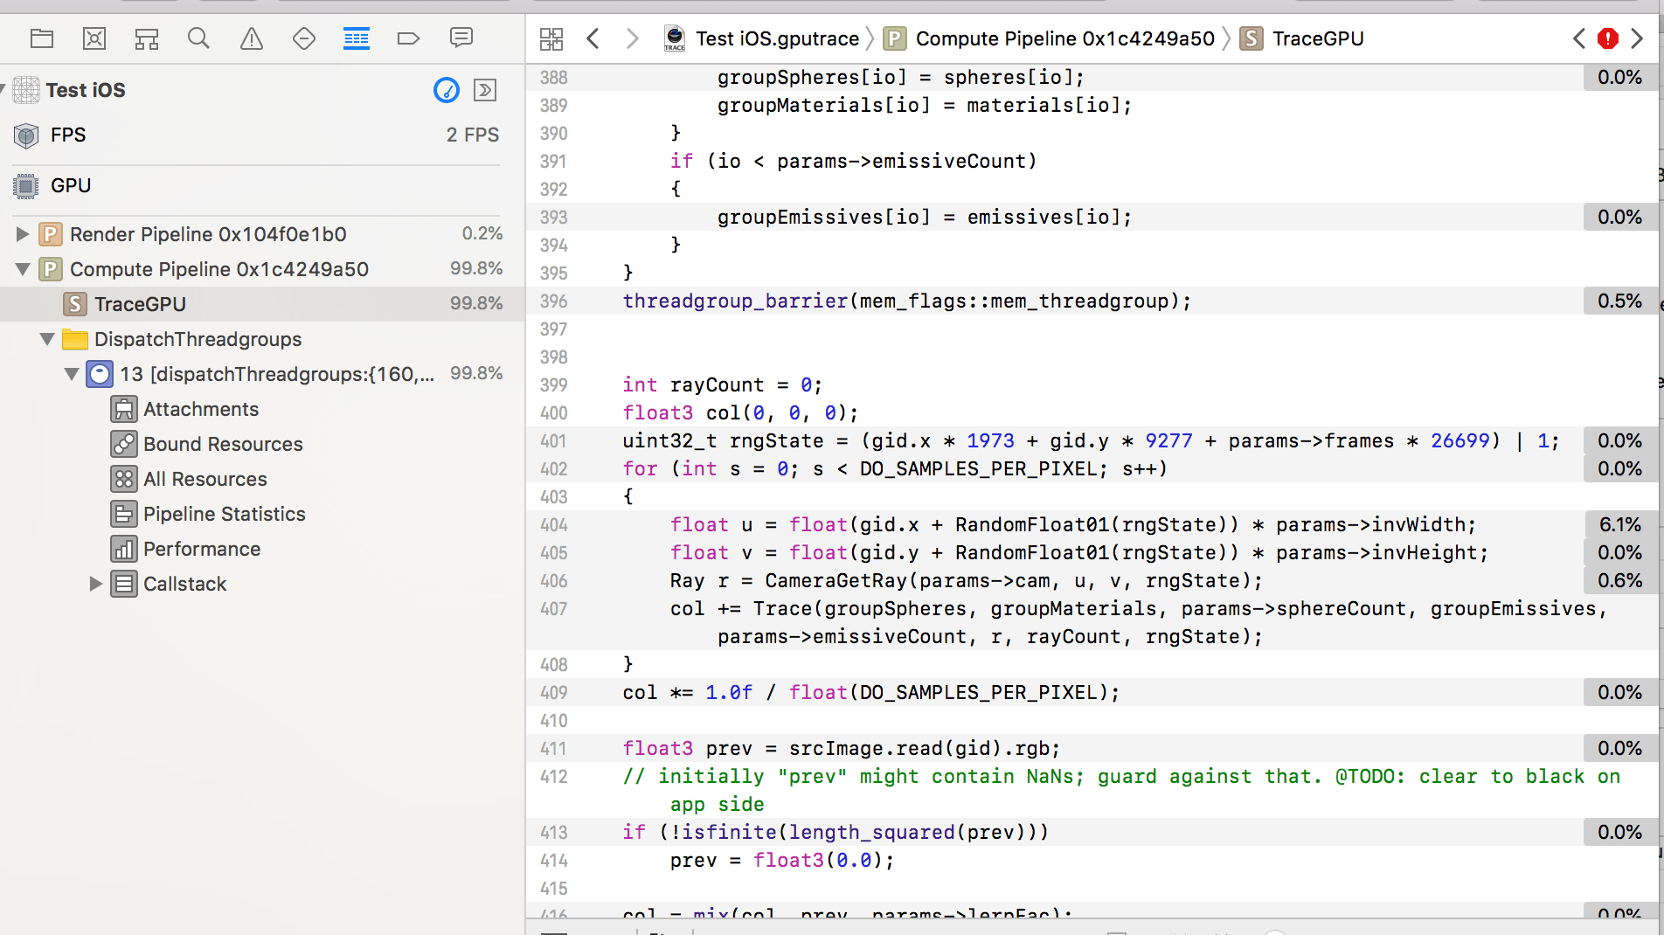Select the GPU row
The height and width of the screenshot is (935, 1664).
262,185
